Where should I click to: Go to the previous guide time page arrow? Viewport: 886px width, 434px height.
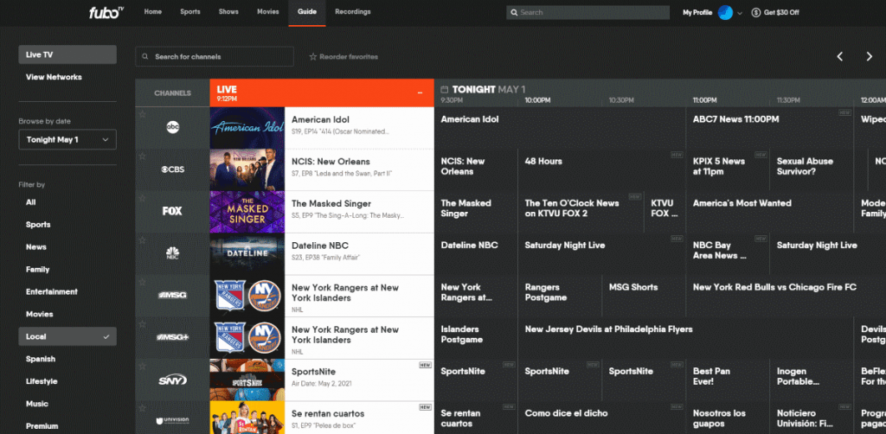(x=839, y=56)
